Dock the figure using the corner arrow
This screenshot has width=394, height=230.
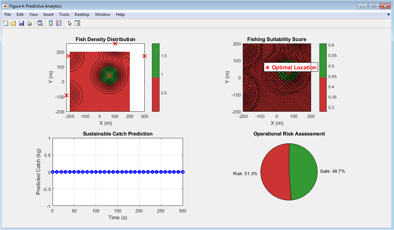(x=388, y=14)
